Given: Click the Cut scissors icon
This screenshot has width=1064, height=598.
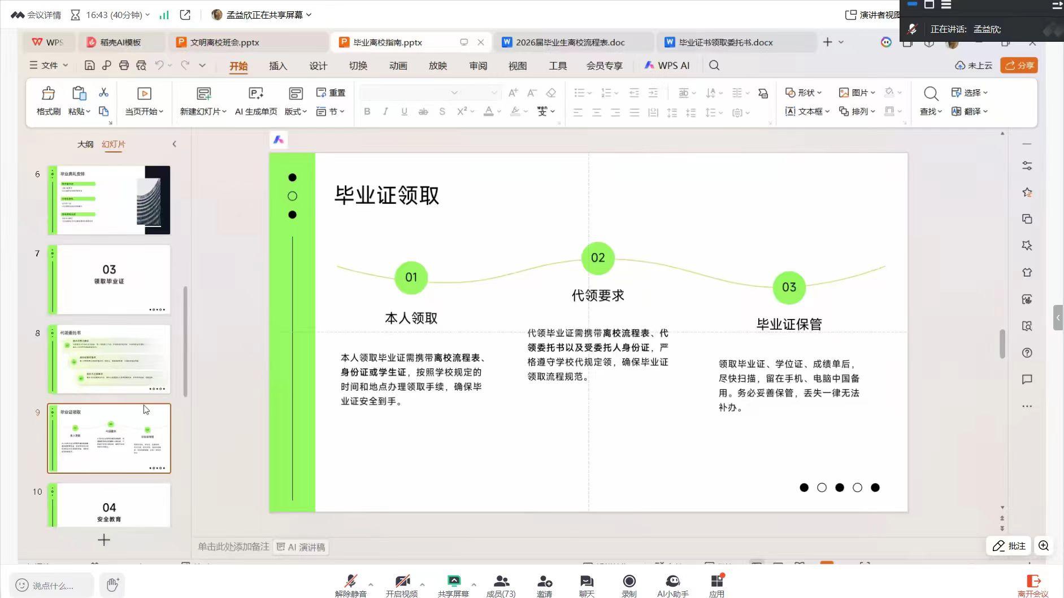Looking at the screenshot, I should tap(103, 93).
